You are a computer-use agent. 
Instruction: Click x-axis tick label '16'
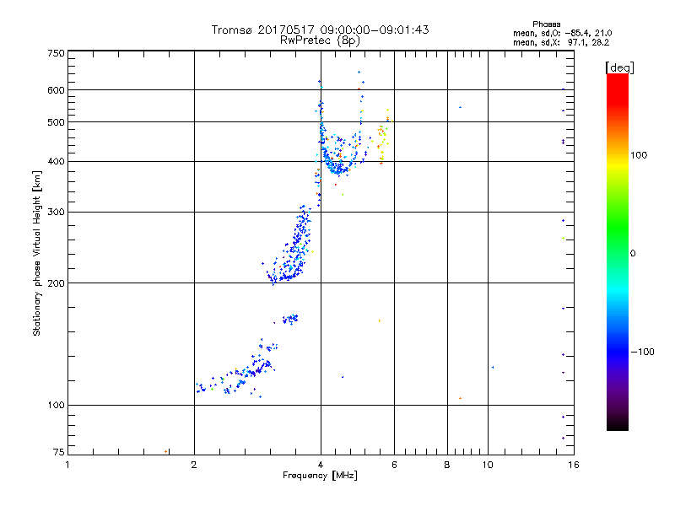(574, 465)
